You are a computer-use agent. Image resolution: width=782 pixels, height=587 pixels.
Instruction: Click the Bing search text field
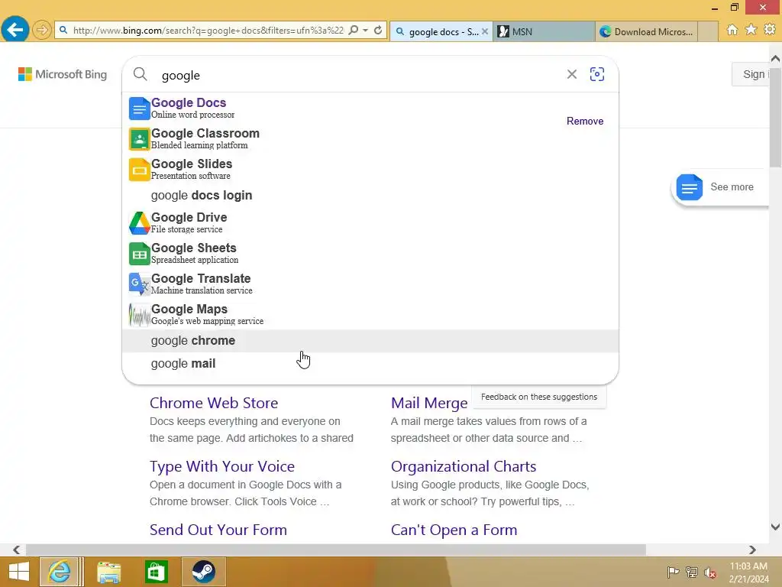coord(359,75)
